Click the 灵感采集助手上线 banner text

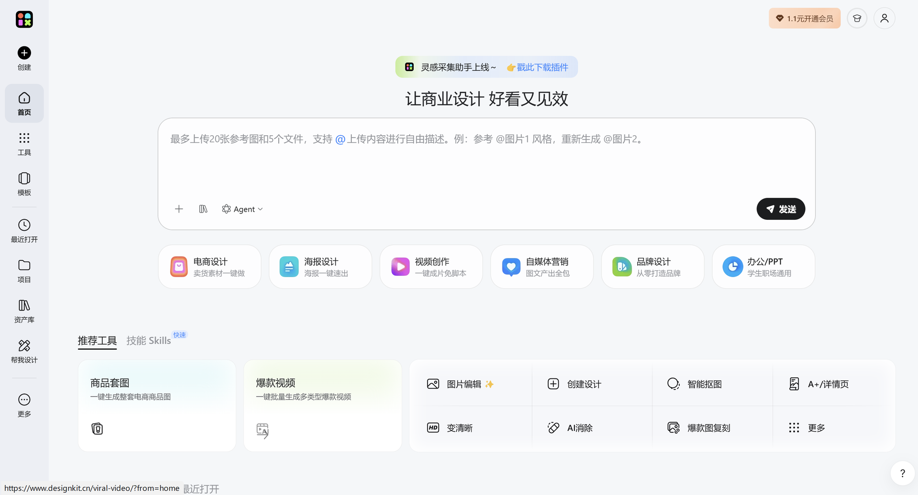pyautogui.click(x=458, y=67)
